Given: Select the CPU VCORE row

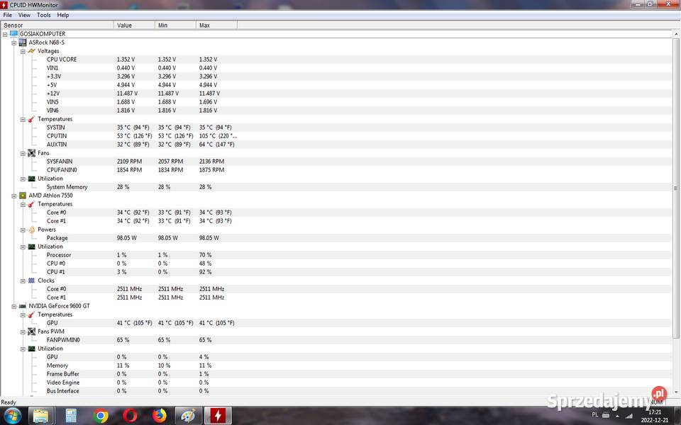Looking at the screenshot, I should pyautogui.click(x=337, y=59).
